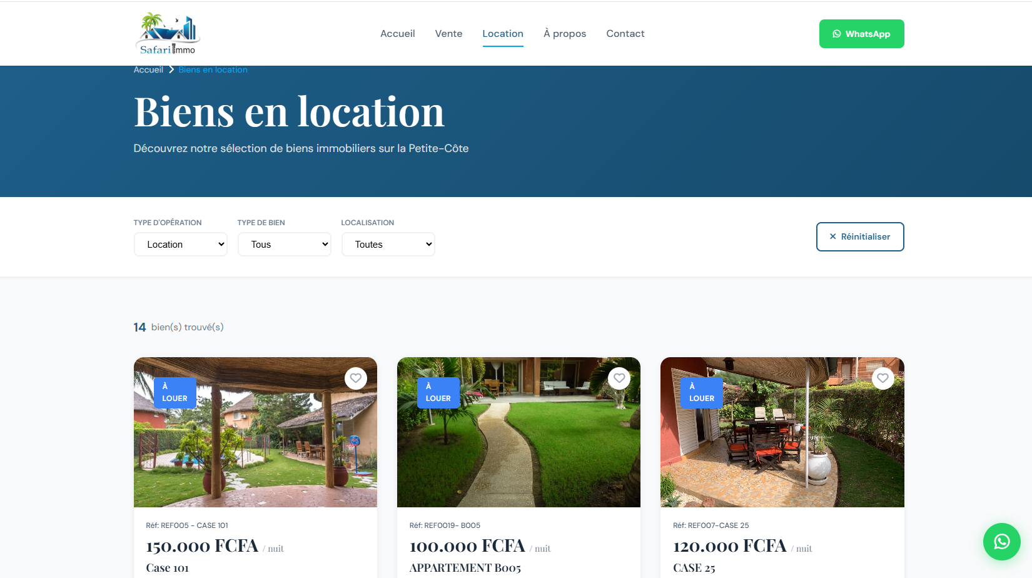Image resolution: width=1032 pixels, height=578 pixels.
Task: Open the TYPE DE BIEN dropdown showing Tous
Action: 284,244
